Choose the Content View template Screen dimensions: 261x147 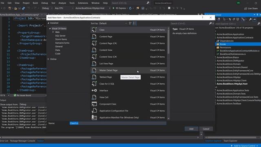click(128, 50)
